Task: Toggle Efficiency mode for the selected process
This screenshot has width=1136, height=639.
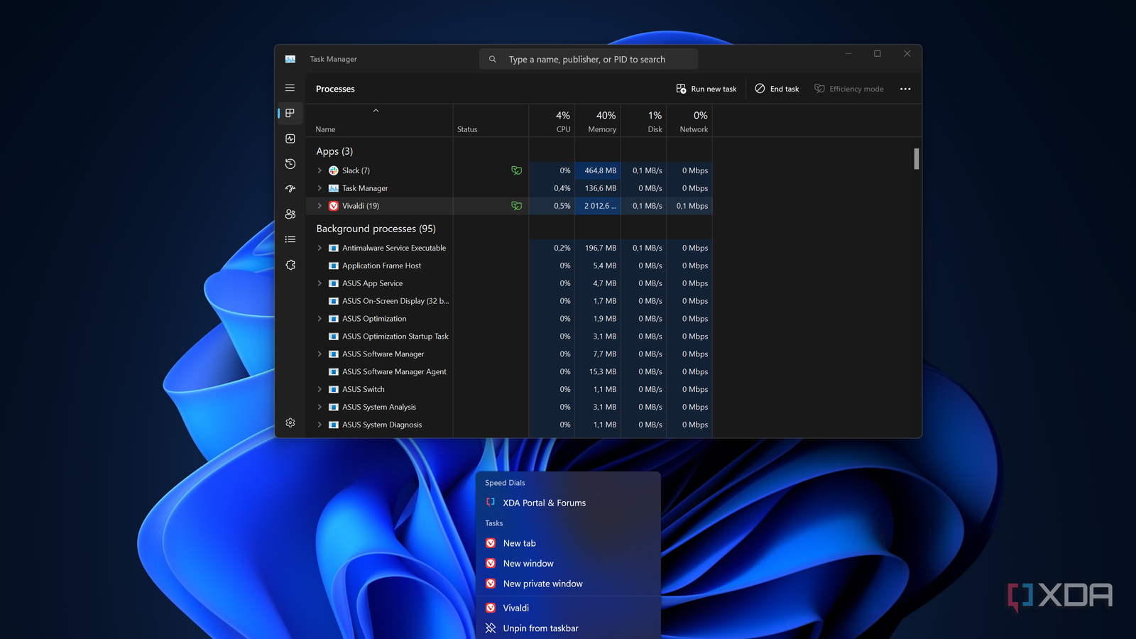Action: (x=849, y=88)
